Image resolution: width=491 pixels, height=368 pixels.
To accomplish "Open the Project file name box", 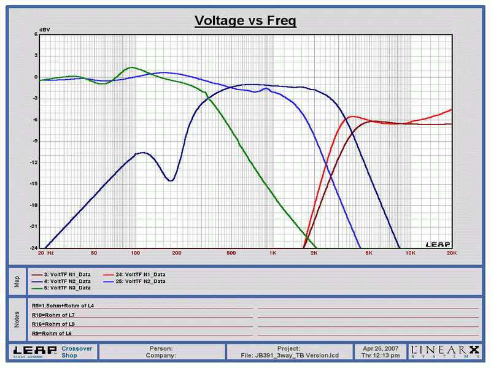I will (288, 351).
